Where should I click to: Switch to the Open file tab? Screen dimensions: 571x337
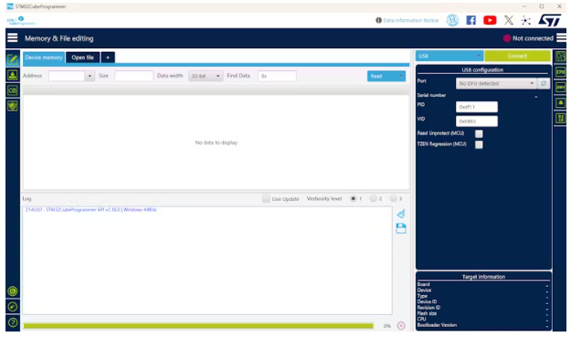[x=82, y=58]
